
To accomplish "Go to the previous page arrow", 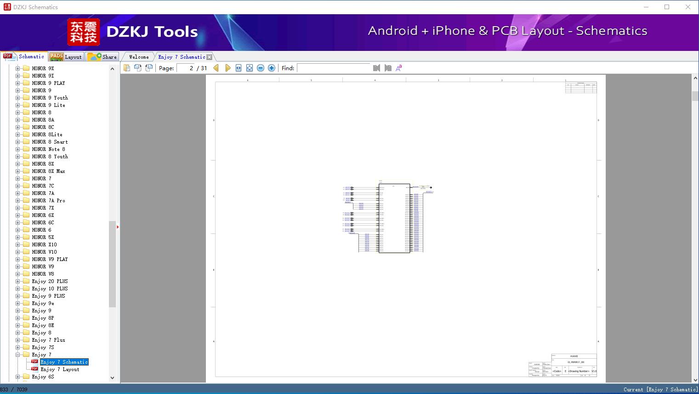I will (216, 68).
